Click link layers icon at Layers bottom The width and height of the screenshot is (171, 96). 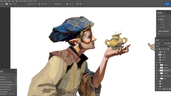tap(159, 89)
